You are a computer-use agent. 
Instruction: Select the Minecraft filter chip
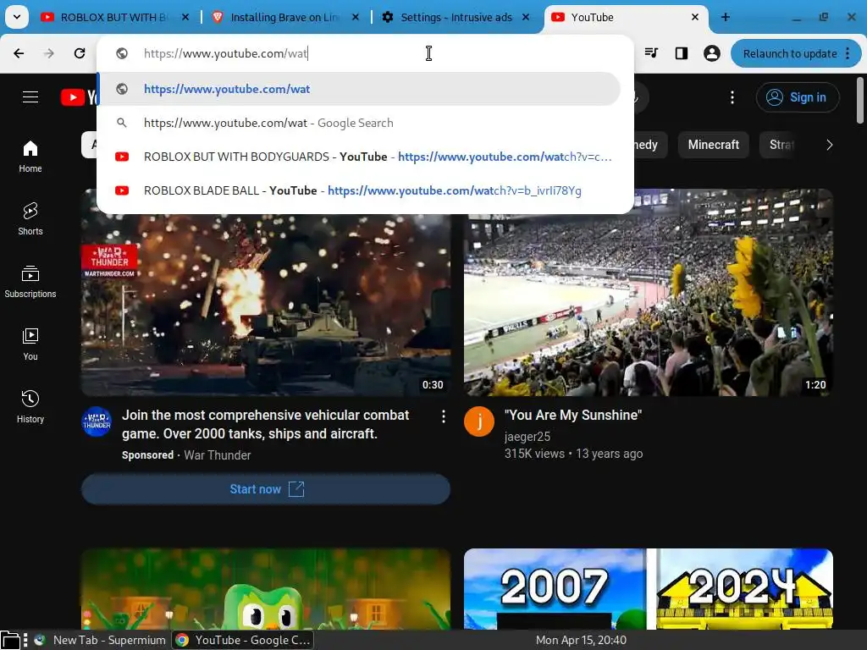point(713,145)
